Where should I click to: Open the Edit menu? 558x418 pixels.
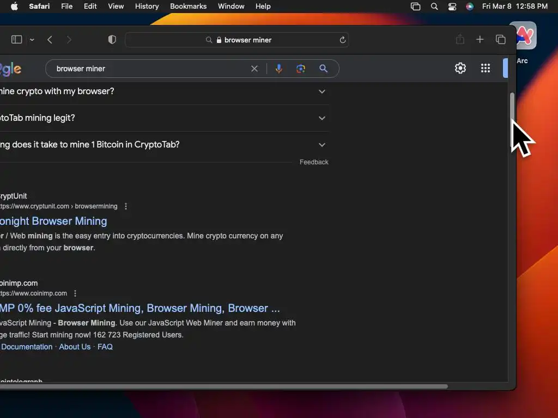tap(90, 7)
